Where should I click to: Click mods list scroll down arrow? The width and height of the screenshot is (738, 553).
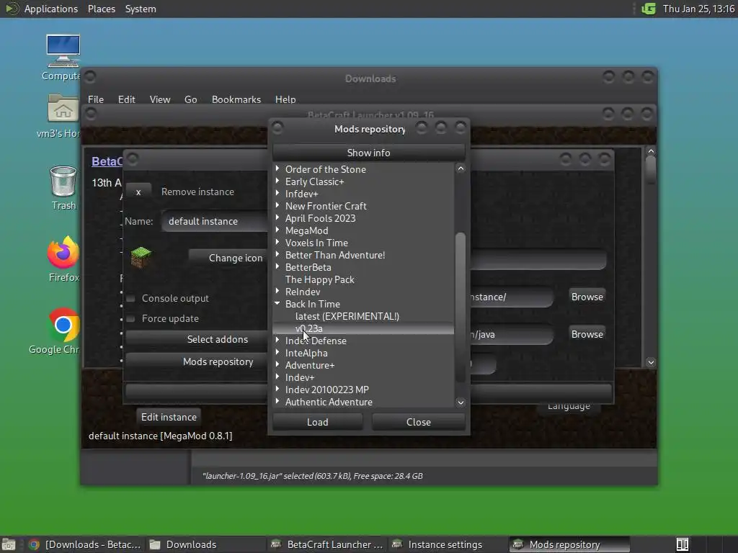click(x=461, y=402)
